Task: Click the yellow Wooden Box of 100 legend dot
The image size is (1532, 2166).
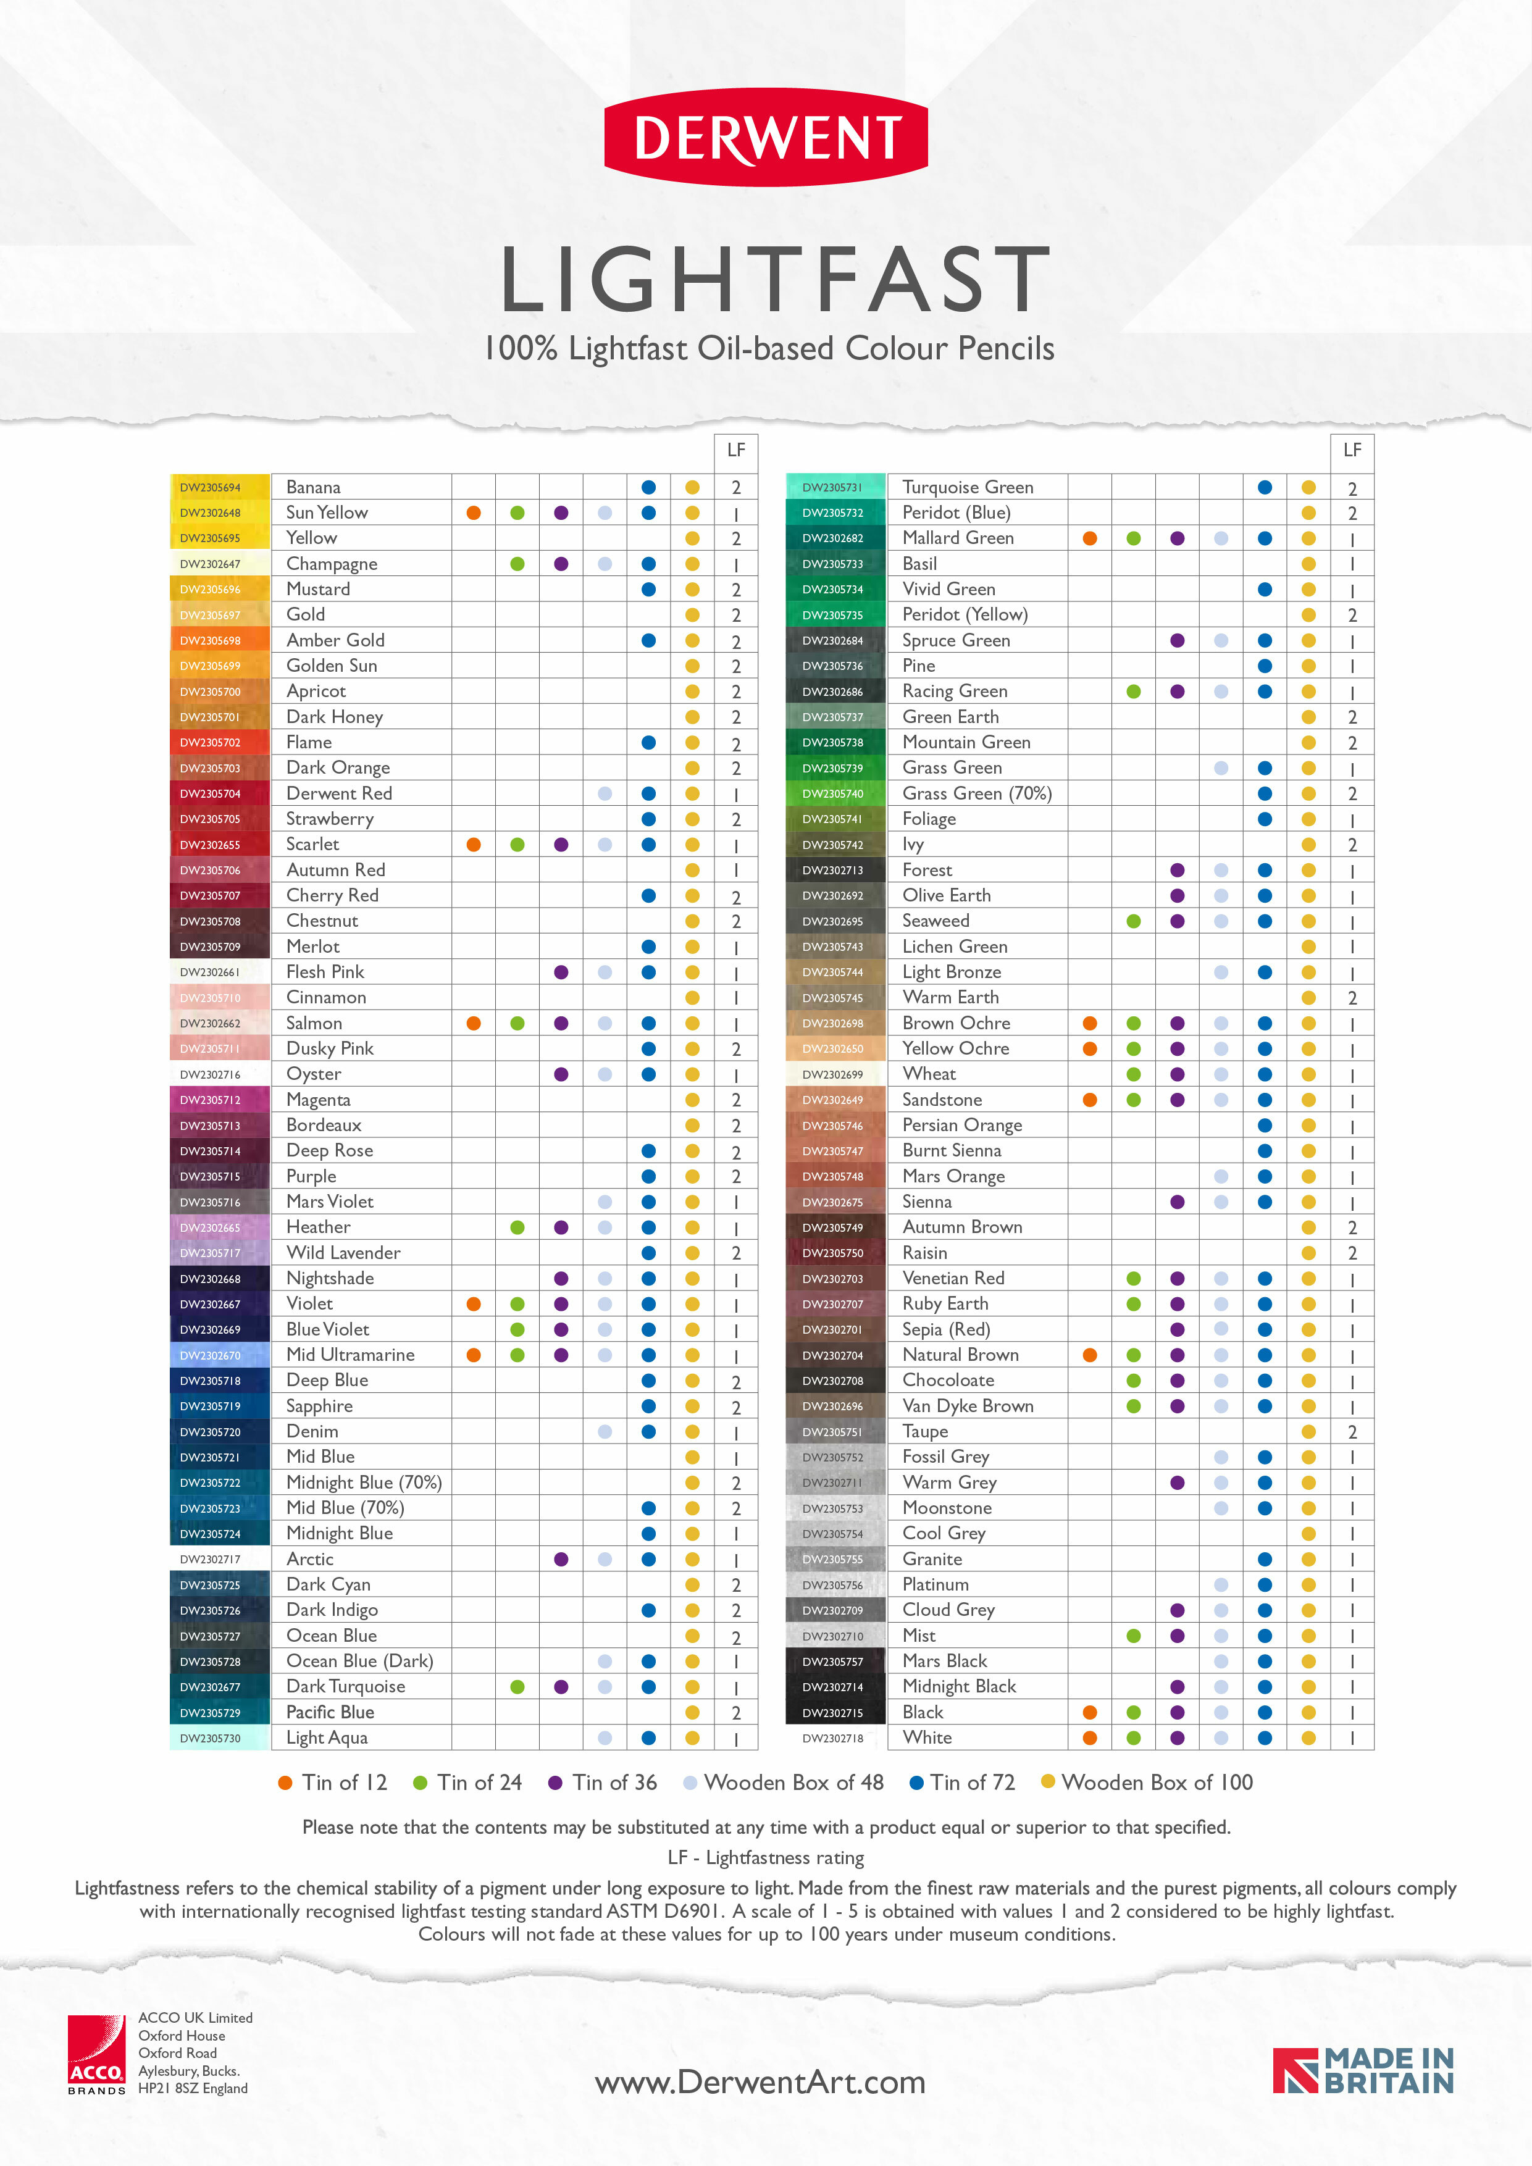Action: (1047, 1781)
